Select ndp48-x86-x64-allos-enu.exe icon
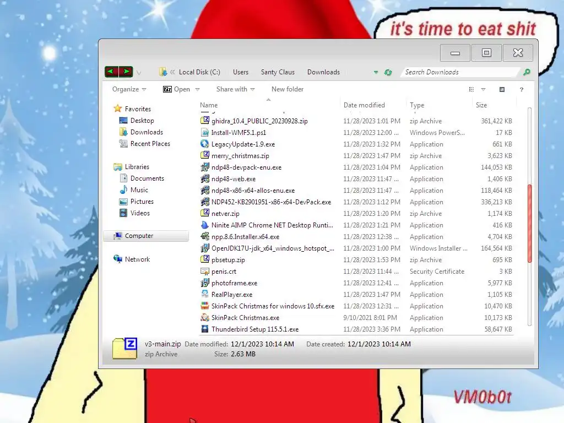The width and height of the screenshot is (564, 423). (x=205, y=190)
